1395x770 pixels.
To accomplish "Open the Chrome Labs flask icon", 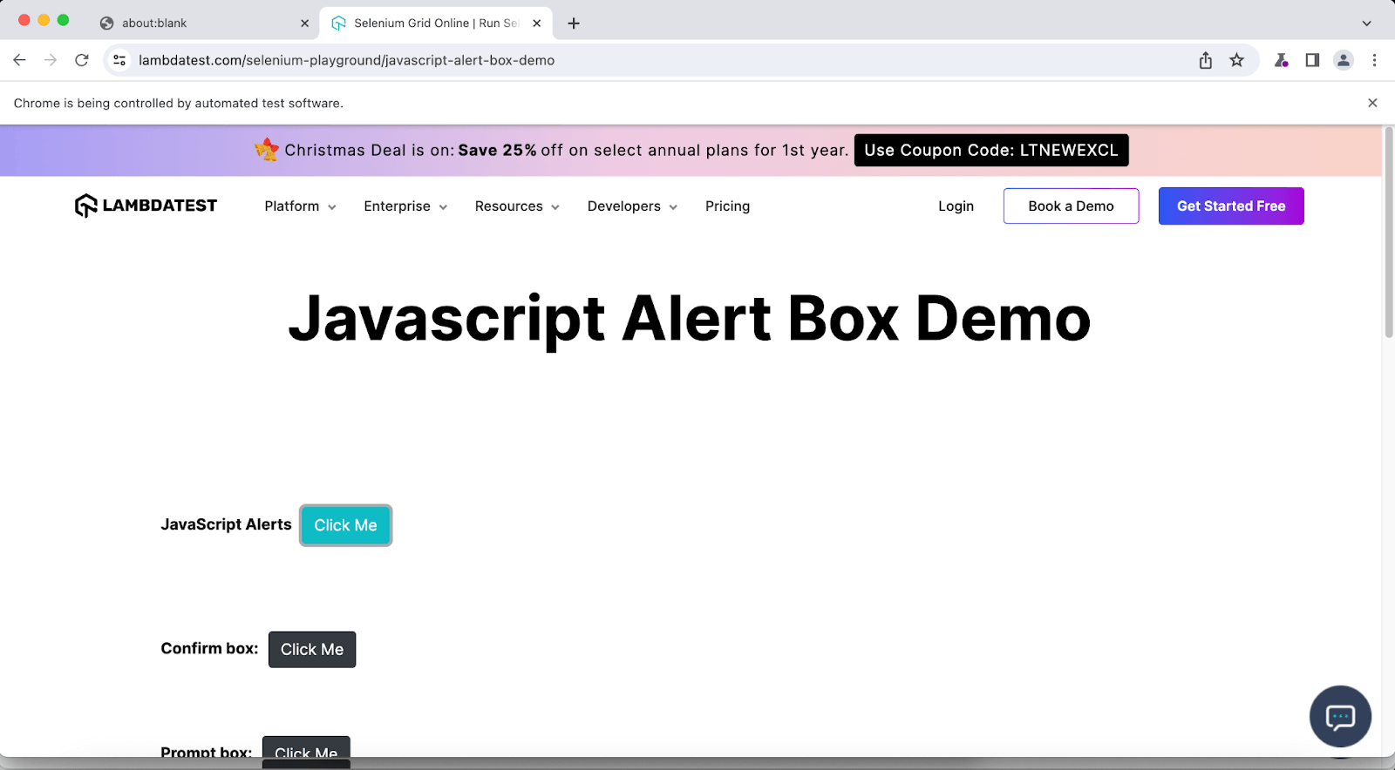I will coord(1281,60).
